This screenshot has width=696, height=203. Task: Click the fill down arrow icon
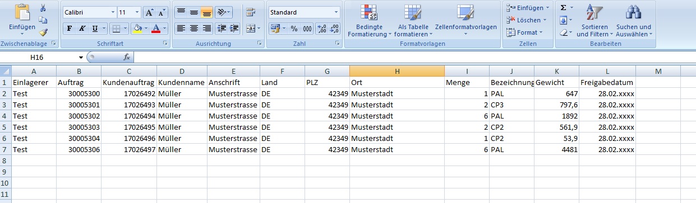563,20
